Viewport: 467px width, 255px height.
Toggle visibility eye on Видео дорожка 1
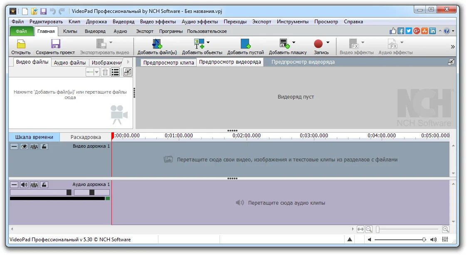coord(24,146)
